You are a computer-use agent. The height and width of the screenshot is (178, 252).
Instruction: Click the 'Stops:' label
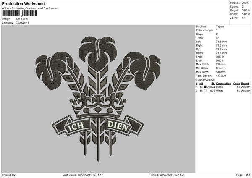(199, 34)
